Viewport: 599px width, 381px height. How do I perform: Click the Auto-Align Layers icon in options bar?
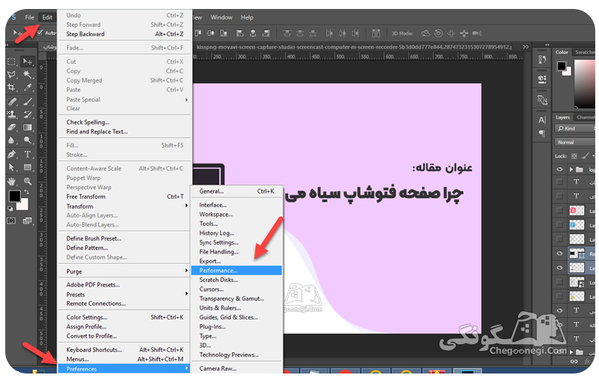click(376, 33)
